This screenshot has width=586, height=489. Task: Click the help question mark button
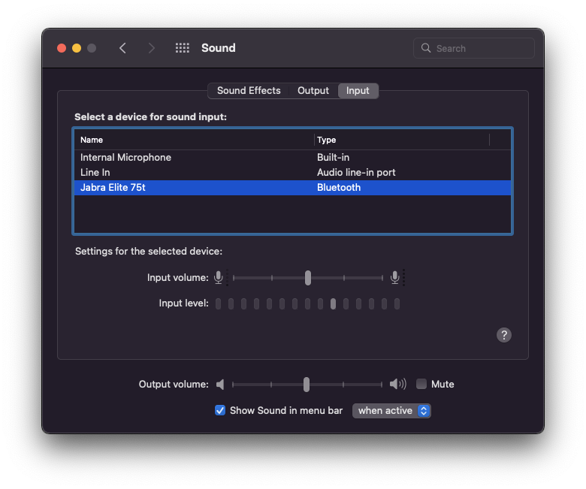504,335
